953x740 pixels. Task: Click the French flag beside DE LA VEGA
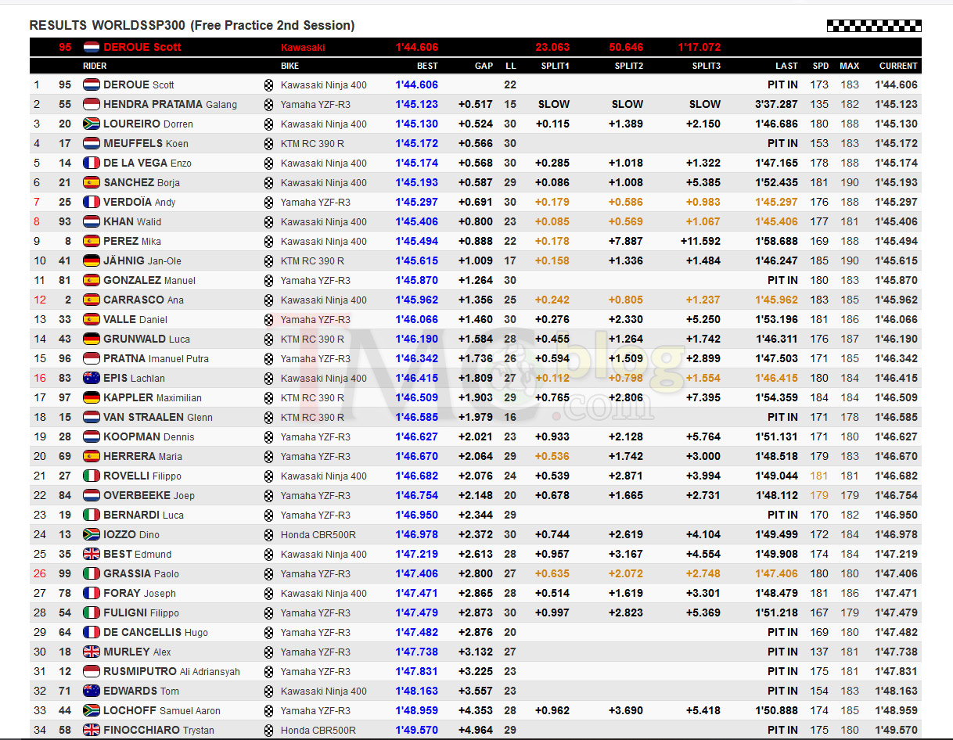(x=91, y=163)
